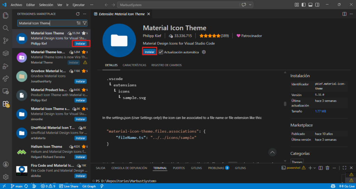Install Material Icon Theme from details page
Screen dimensions: 356x189
point(149,52)
